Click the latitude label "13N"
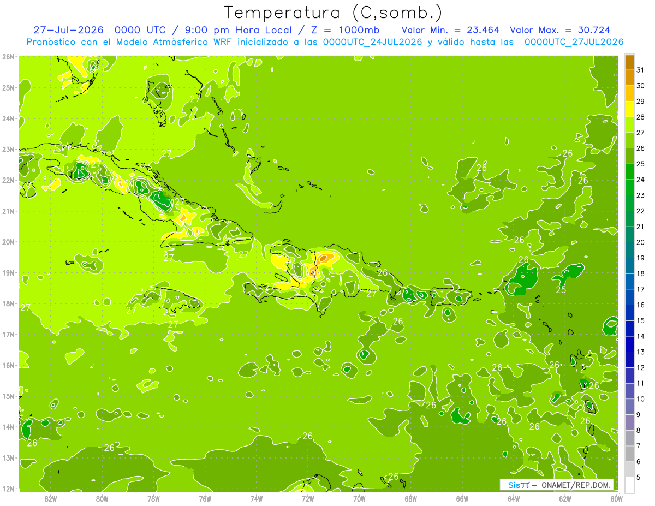655x506 pixels. [x=8, y=457]
